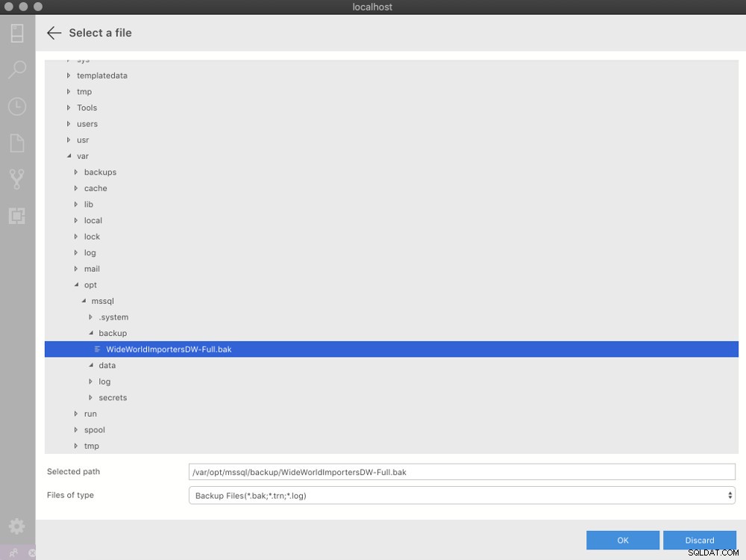Select the log folder under var
746x560 pixels.
90,253
